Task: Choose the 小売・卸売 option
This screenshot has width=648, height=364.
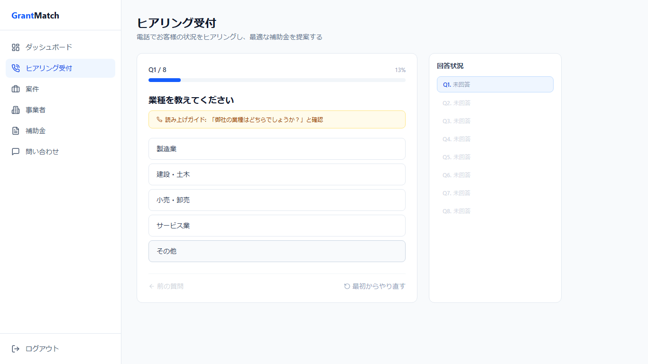Action: tap(277, 200)
